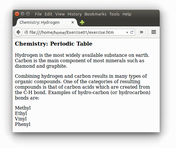Click the globe site identity icon
176x148 pixels.
[26, 32]
